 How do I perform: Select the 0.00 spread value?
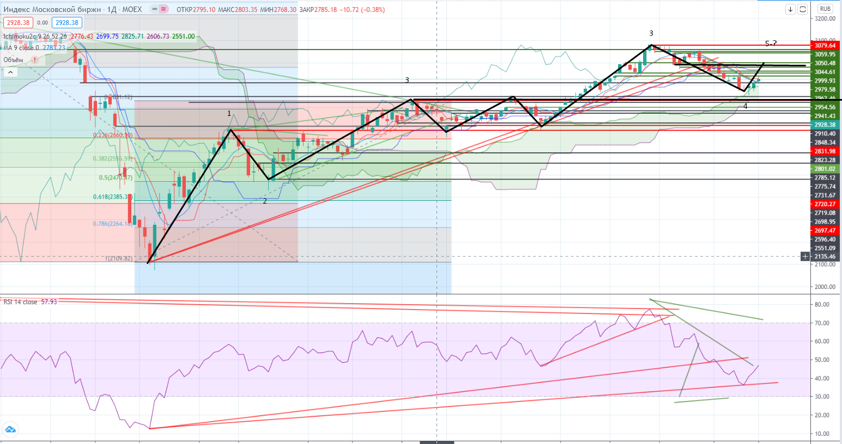43,23
